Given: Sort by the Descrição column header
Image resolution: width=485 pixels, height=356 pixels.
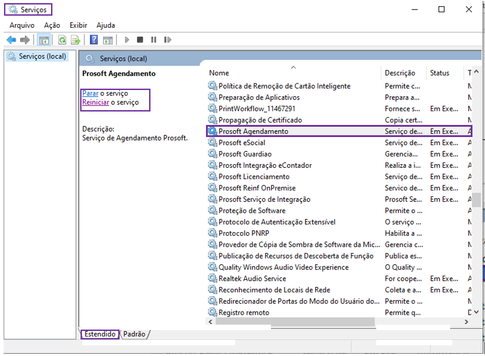Looking at the screenshot, I should (403, 73).
